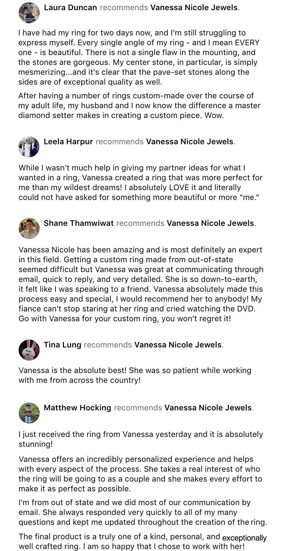283x551 pixels.
Task: Select Laura's review paragraph about master diamond setter
Action: tap(140, 106)
